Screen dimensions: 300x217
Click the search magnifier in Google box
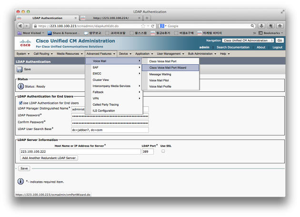[252, 26]
